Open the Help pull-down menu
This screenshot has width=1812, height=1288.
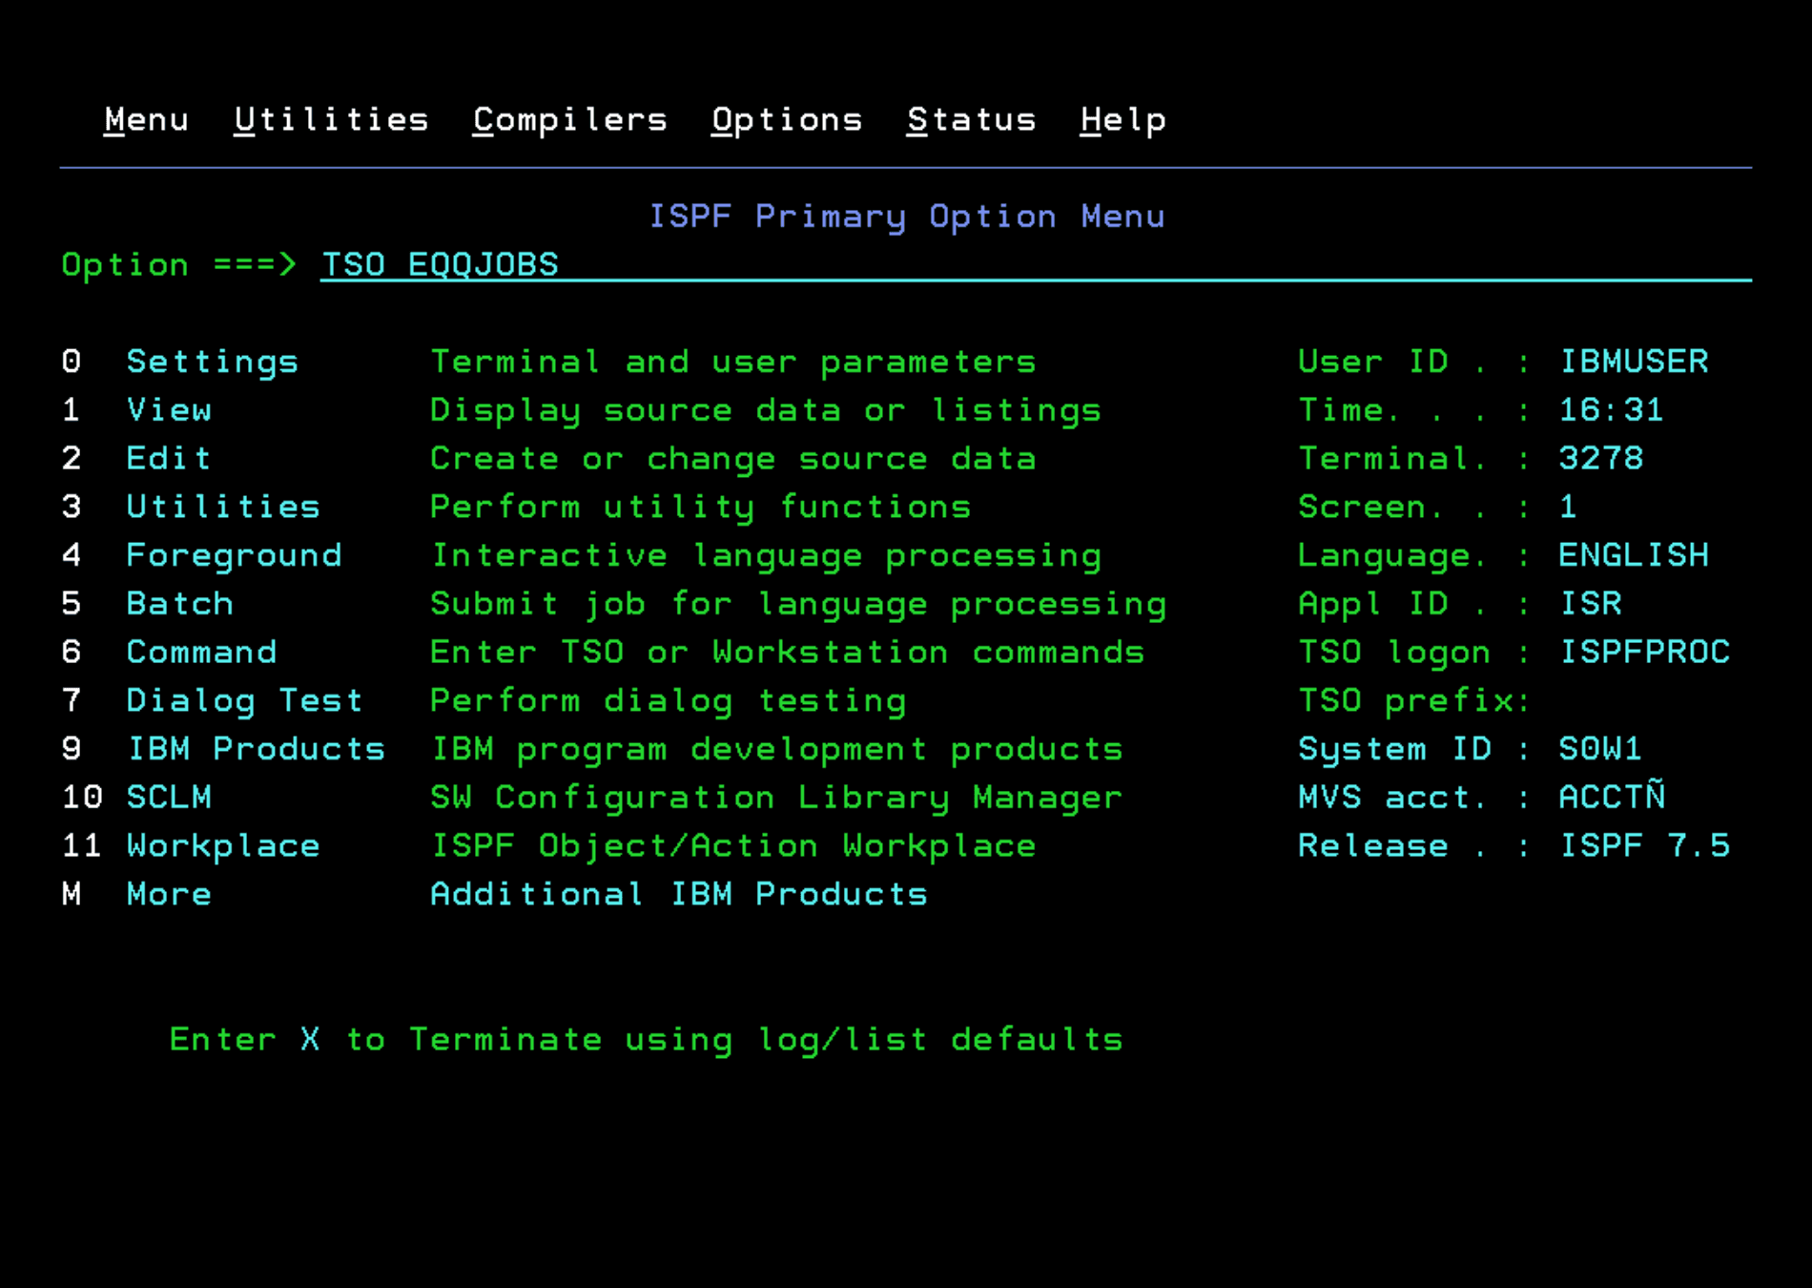pos(1122,120)
